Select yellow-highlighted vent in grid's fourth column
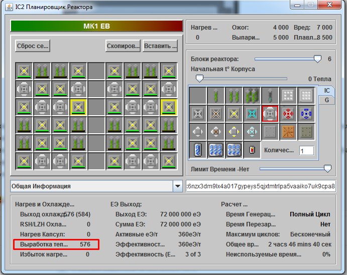347x275 pixels. click(78, 107)
